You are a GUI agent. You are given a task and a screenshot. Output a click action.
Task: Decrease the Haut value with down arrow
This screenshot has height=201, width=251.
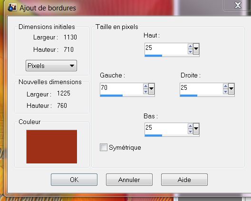pyautogui.click(x=190, y=51)
